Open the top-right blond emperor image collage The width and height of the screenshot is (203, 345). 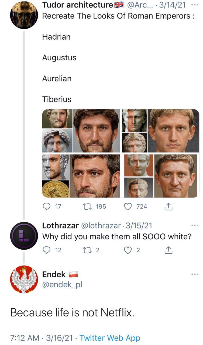160,131
